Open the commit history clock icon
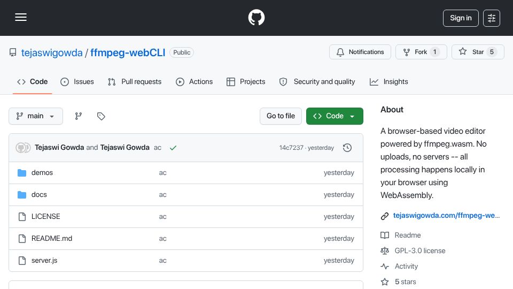The width and height of the screenshot is (513, 289). 347,148
